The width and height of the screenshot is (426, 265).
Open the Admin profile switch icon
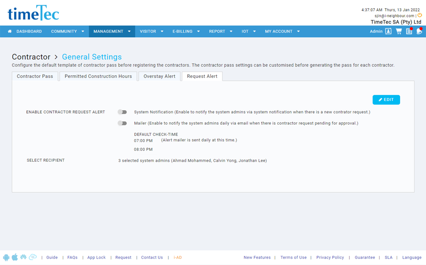388,31
